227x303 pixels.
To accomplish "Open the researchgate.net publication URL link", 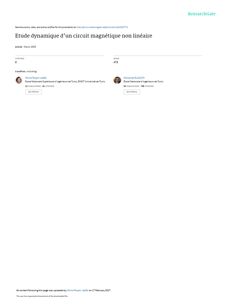I will tap(102, 27).
